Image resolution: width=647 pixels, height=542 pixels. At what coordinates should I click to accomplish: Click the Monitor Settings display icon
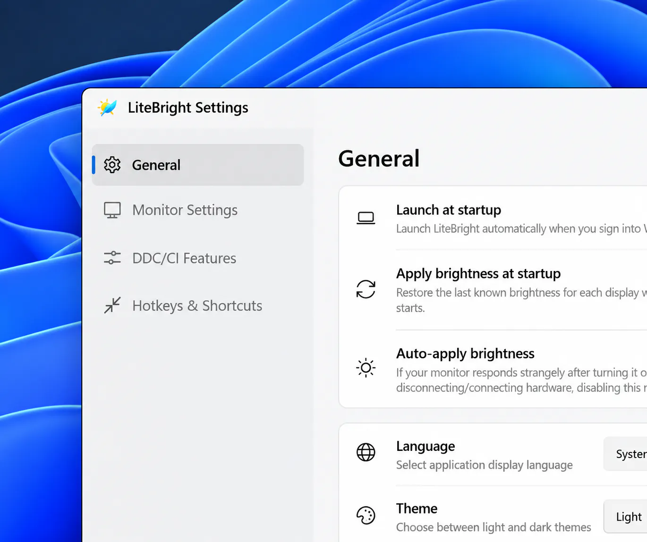coord(112,210)
